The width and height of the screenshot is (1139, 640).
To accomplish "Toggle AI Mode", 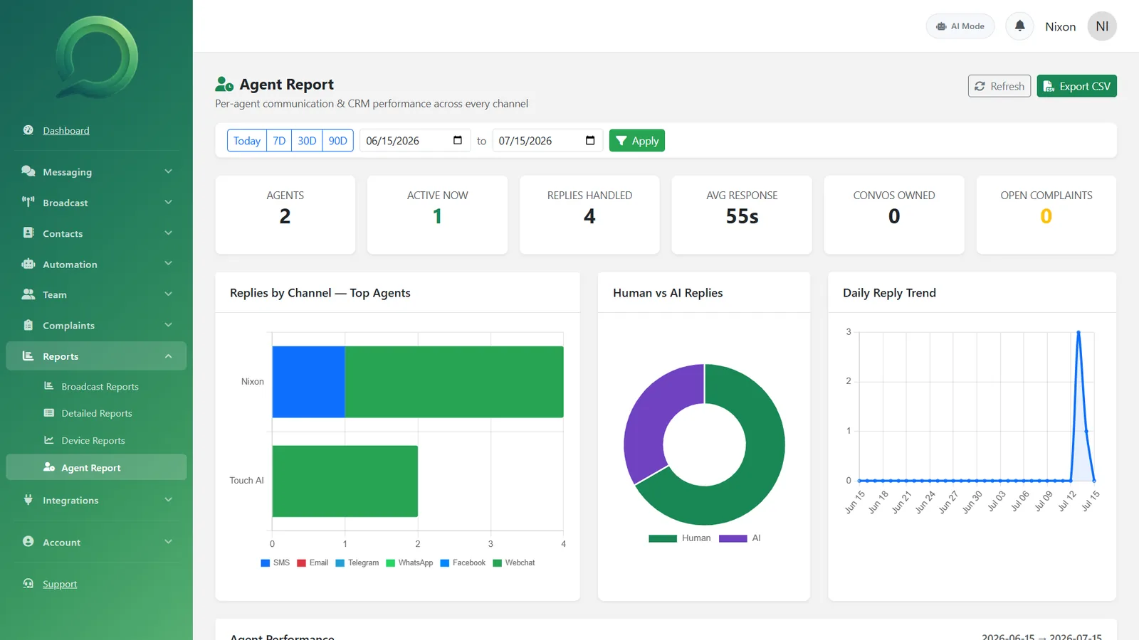I will click(x=960, y=26).
